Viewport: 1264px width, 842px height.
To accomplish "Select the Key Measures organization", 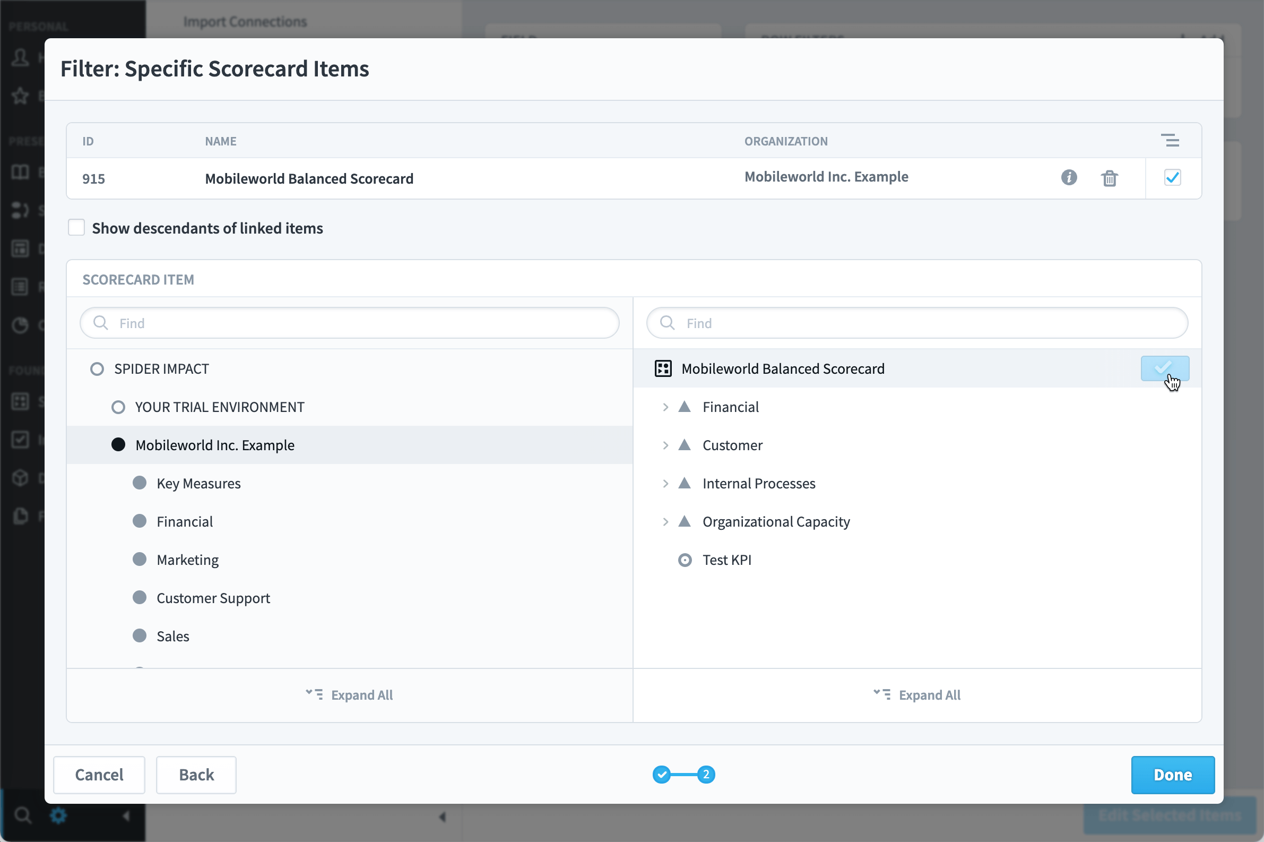I will tap(198, 483).
